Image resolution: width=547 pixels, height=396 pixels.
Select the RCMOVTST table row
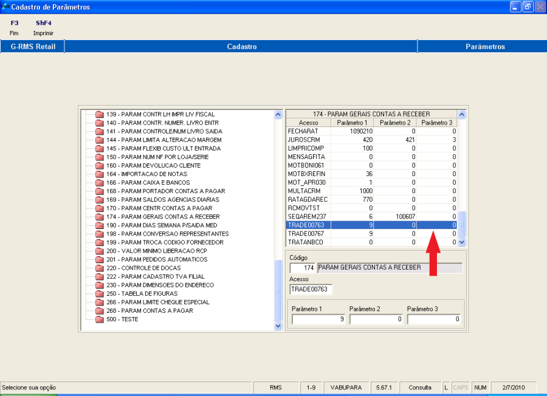pos(371,208)
